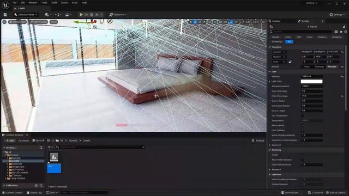Open the Location coordinate type dropdown
The height and width of the screenshot is (196, 349).
click(279, 52)
